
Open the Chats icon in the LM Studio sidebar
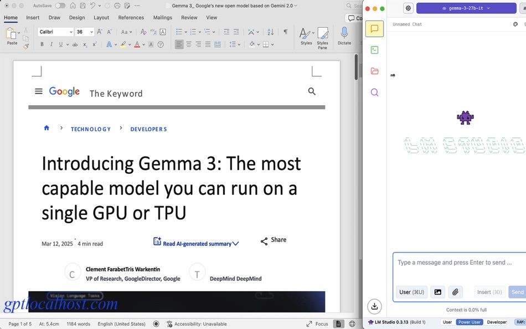tap(374, 29)
